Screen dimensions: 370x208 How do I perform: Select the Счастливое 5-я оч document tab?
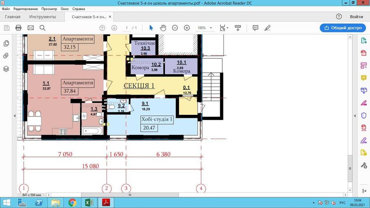click(89, 17)
